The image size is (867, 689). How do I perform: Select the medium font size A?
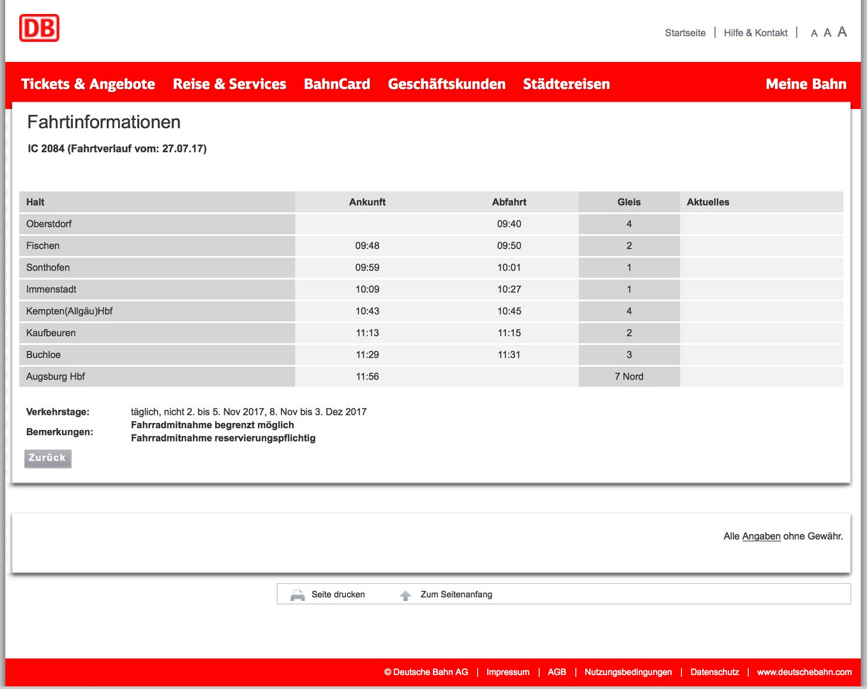[x=827, y=33]
